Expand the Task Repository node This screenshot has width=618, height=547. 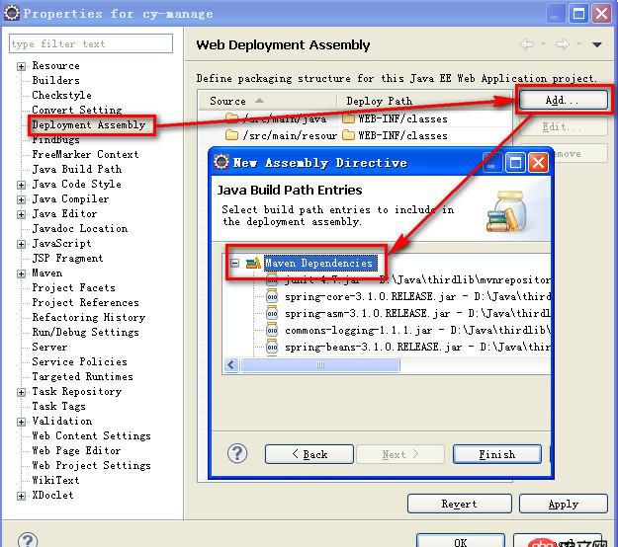(22, 392)
